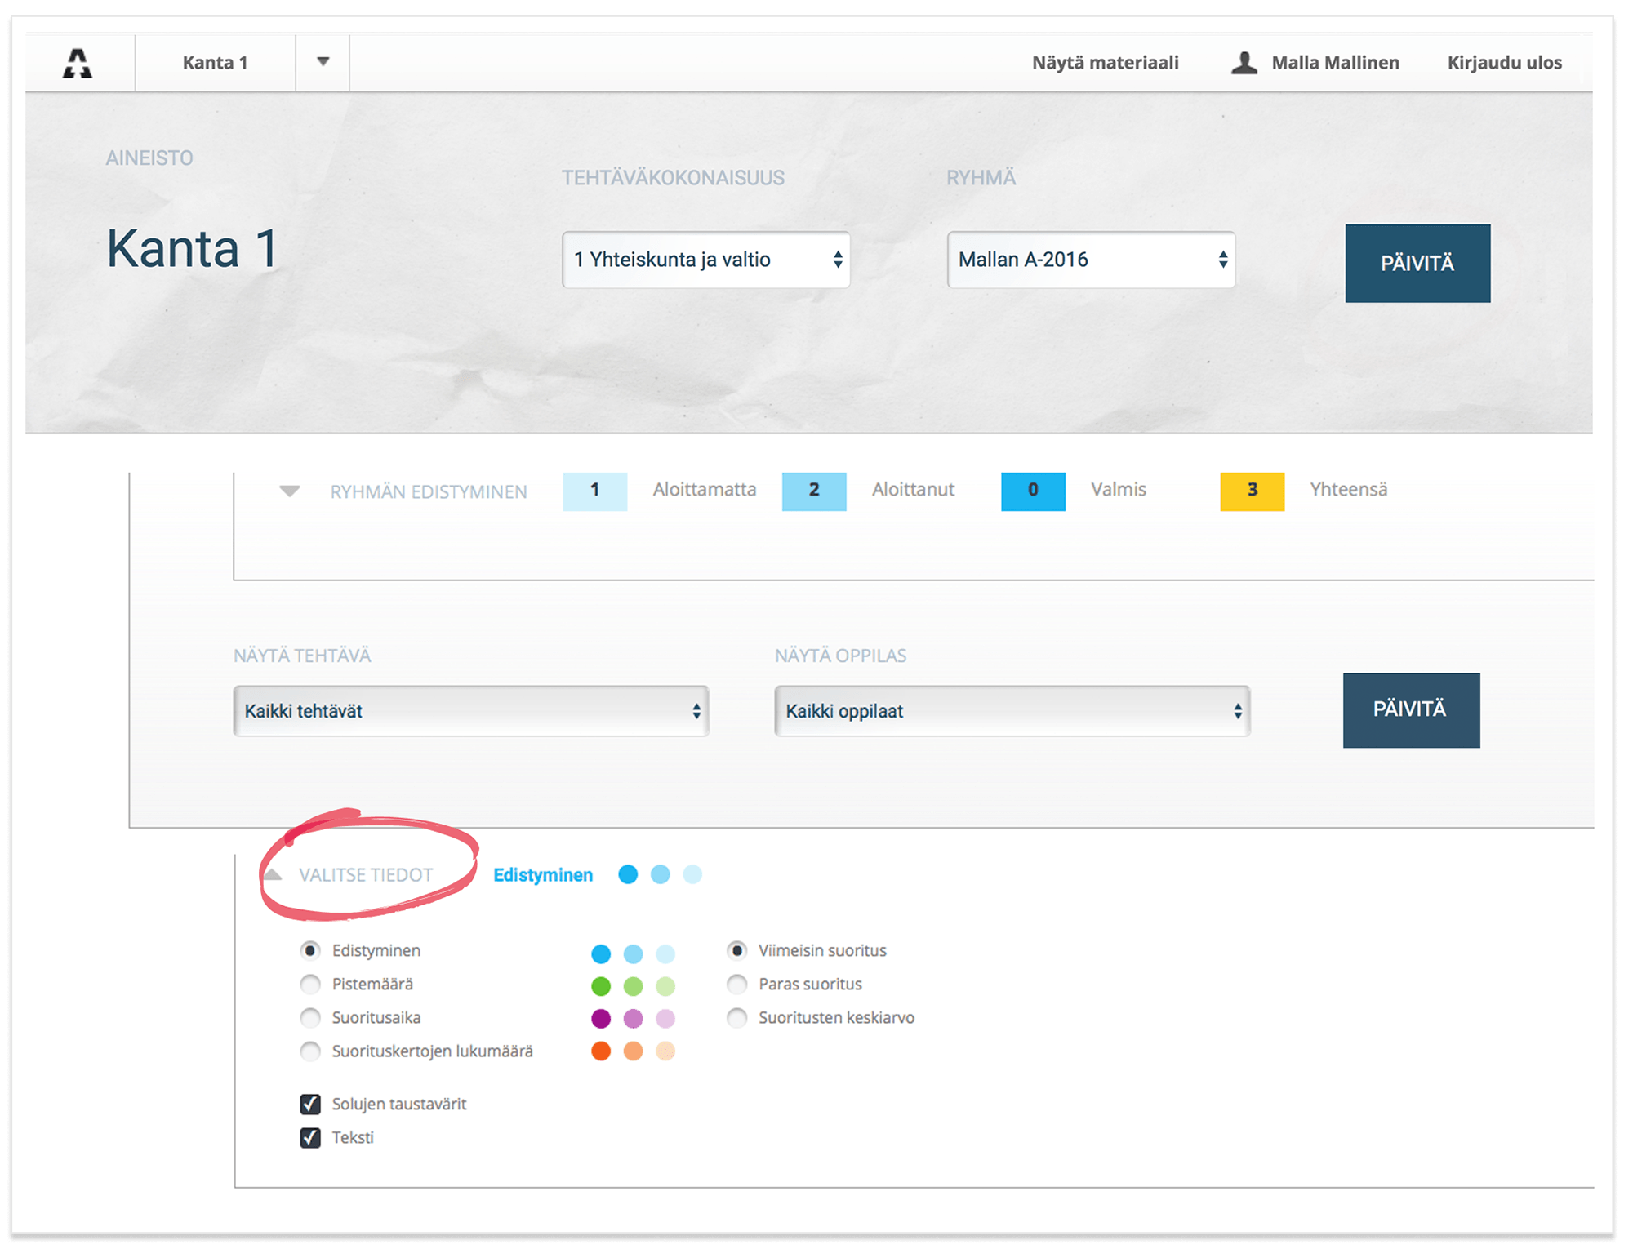Select the Suorituskertojen lukumäärä radio button
Screen dimensions: 1633x1249
pyautogui.click(x=310, y=1051)
